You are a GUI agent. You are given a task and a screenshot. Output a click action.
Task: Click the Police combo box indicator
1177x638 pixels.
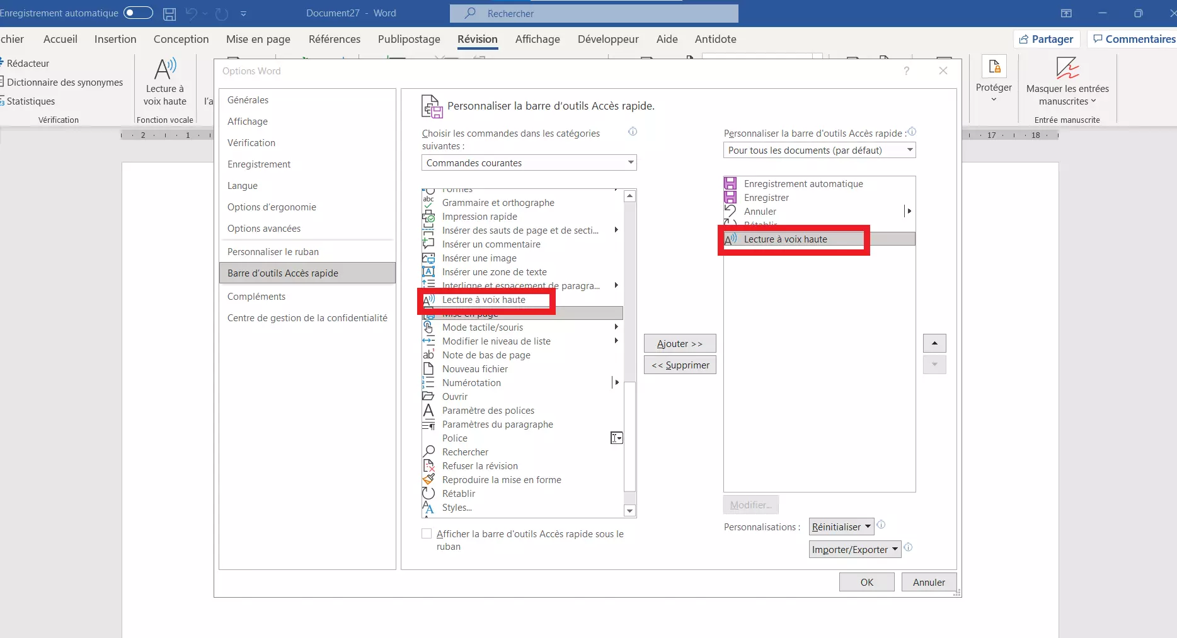[617, 438]
